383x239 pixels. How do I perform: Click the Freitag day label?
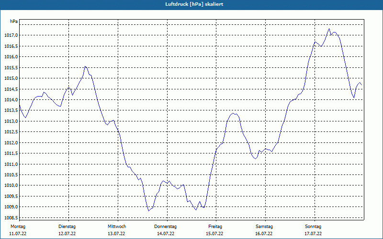click(215, 227)
